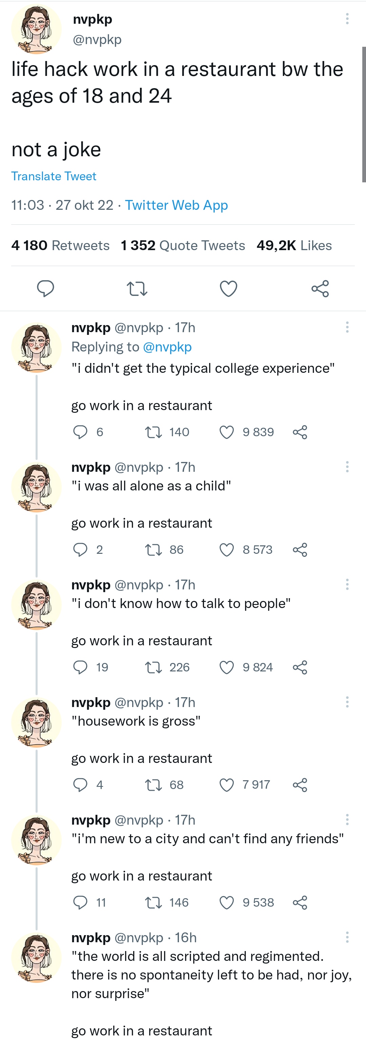The width and height of the screenshot is (366, 1049).
Task: Open nvpkp's profile avatar at the top
Action: click(x=36, y=29)
